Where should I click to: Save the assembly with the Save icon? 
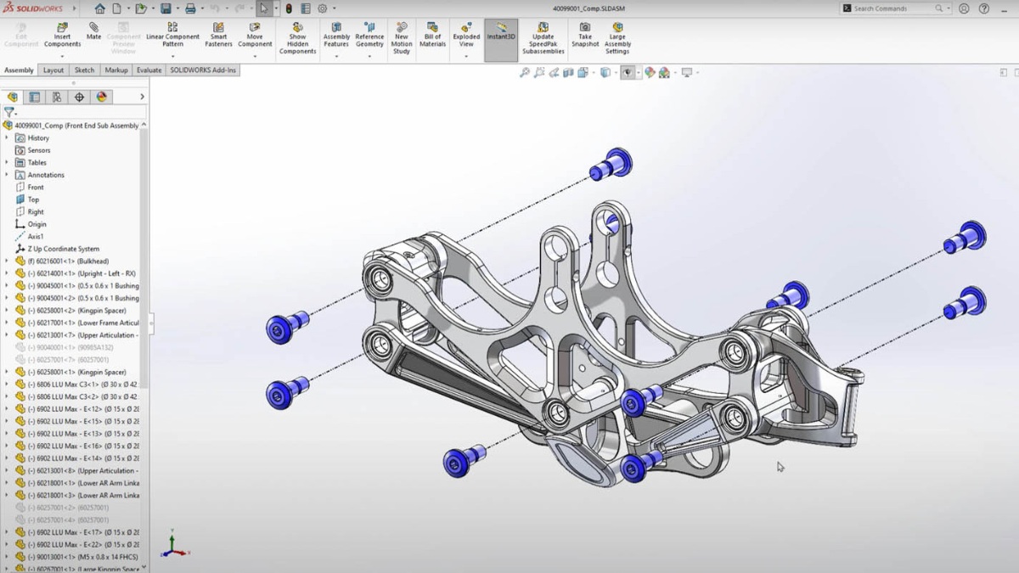166,8
